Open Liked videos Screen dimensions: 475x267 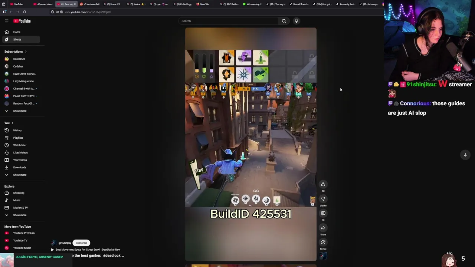pos(21,153)
